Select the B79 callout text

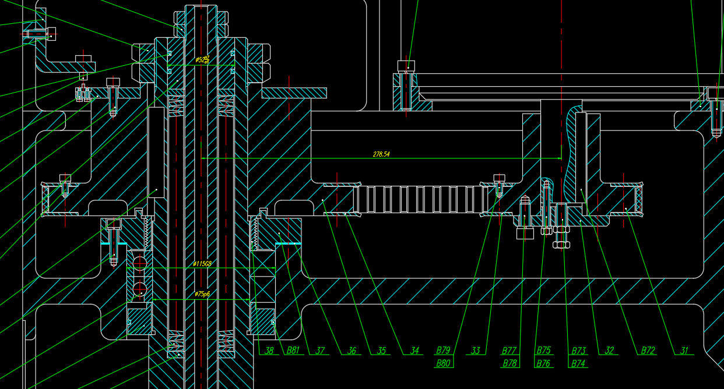(x=443, y=351)
